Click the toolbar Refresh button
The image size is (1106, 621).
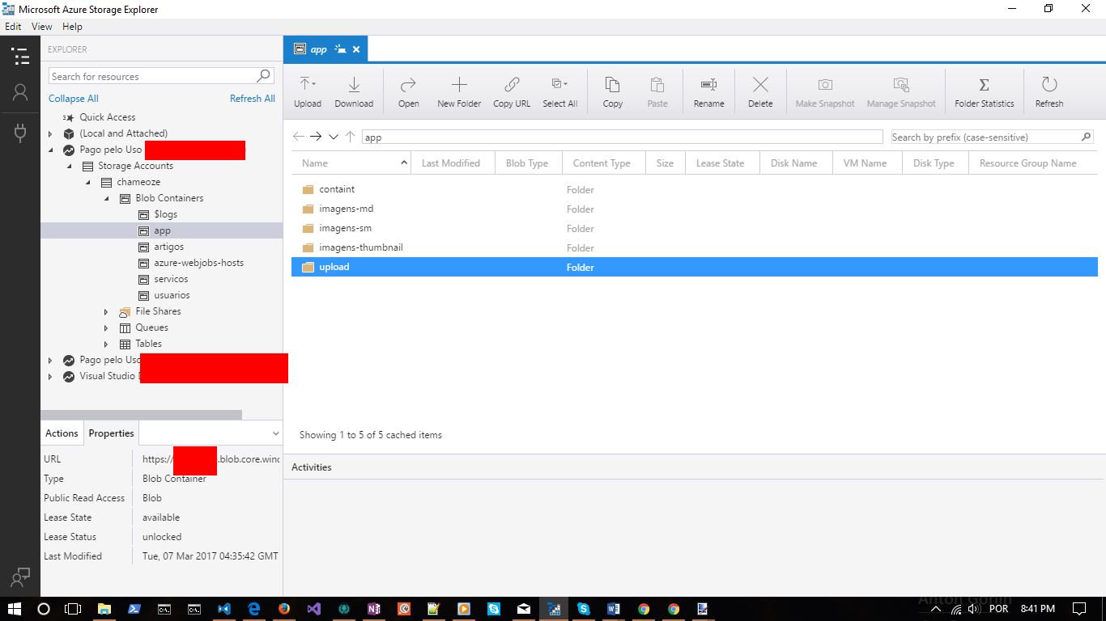click(1049, 92)
